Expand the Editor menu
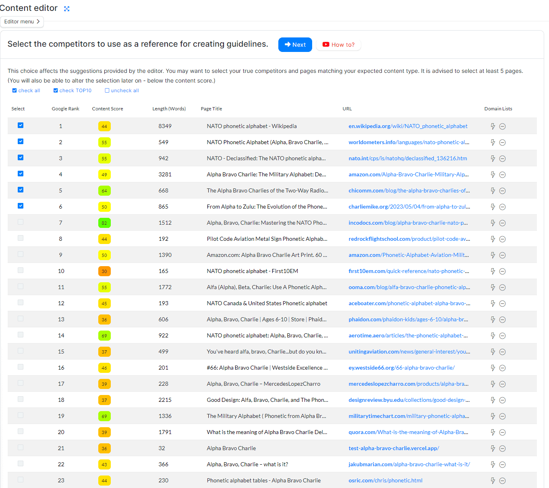 point(22,22)
